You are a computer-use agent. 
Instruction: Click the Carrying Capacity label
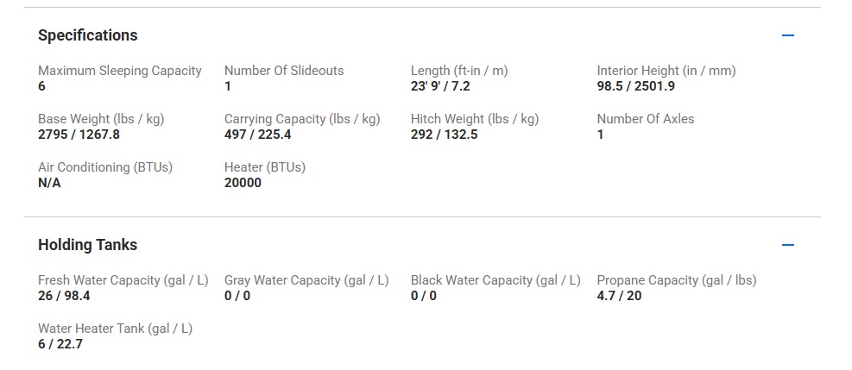(302, 119)
